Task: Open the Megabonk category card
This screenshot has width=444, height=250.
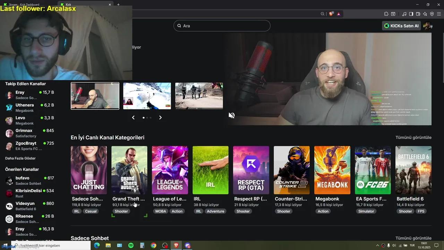Action: coord(332,170)
